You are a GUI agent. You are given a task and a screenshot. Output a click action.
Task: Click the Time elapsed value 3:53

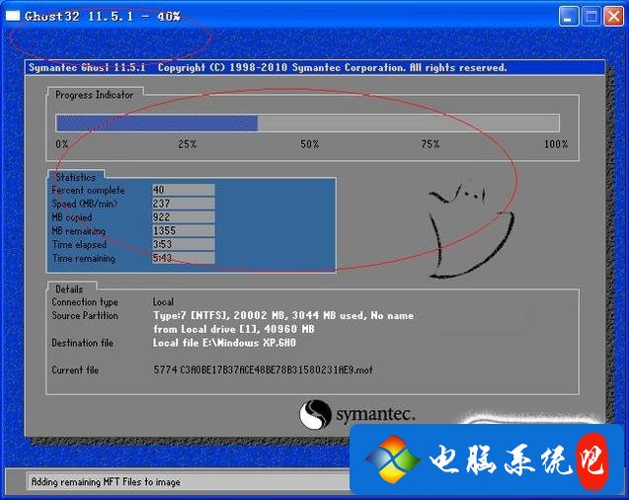pyautogui.click(x=184, y=244)
